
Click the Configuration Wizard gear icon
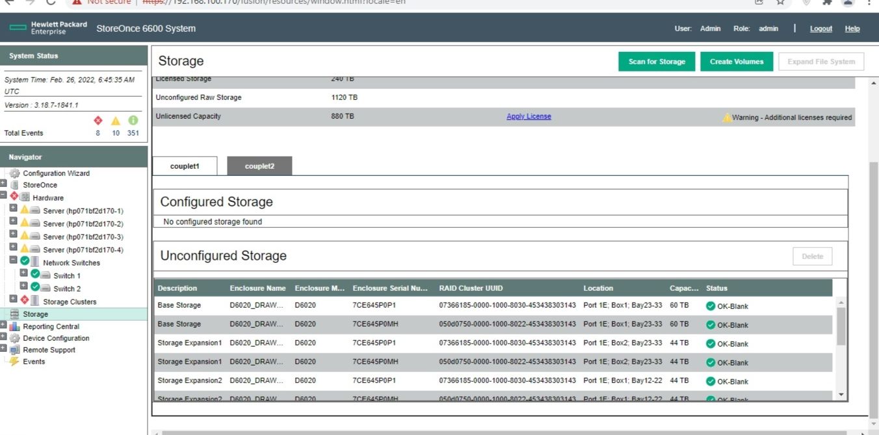[14, 173]
